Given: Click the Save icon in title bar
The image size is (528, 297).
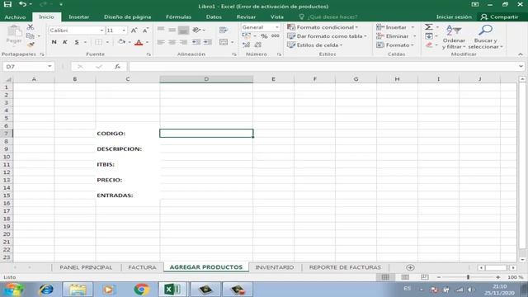Looking at the screenshot, I should (7, 4).
